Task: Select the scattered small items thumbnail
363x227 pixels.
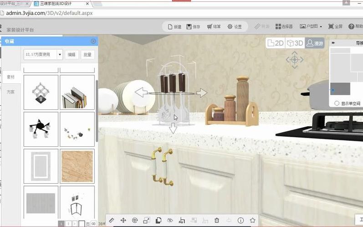Action: coord(77,129)
